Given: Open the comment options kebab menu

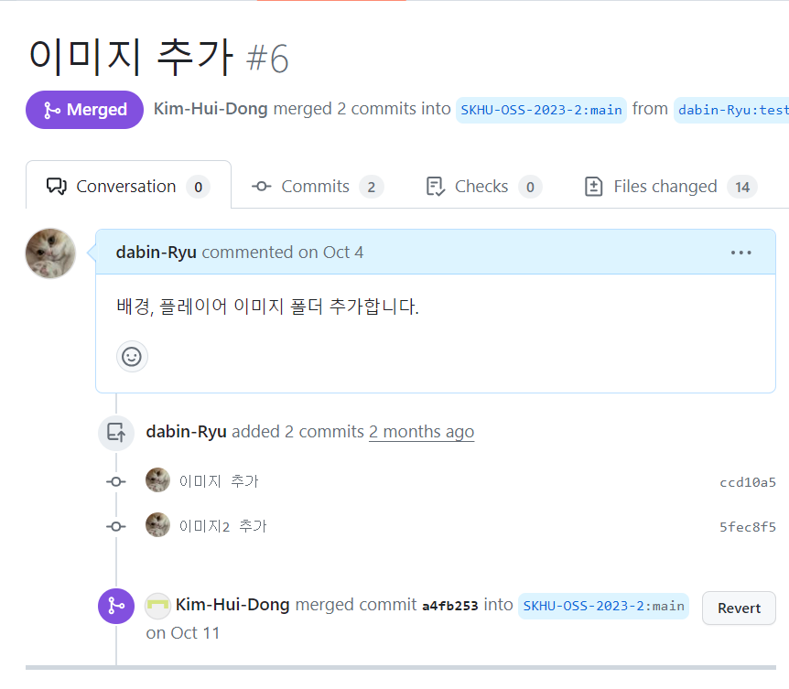Looking at the screenshot, I should [x=741, y=252].
